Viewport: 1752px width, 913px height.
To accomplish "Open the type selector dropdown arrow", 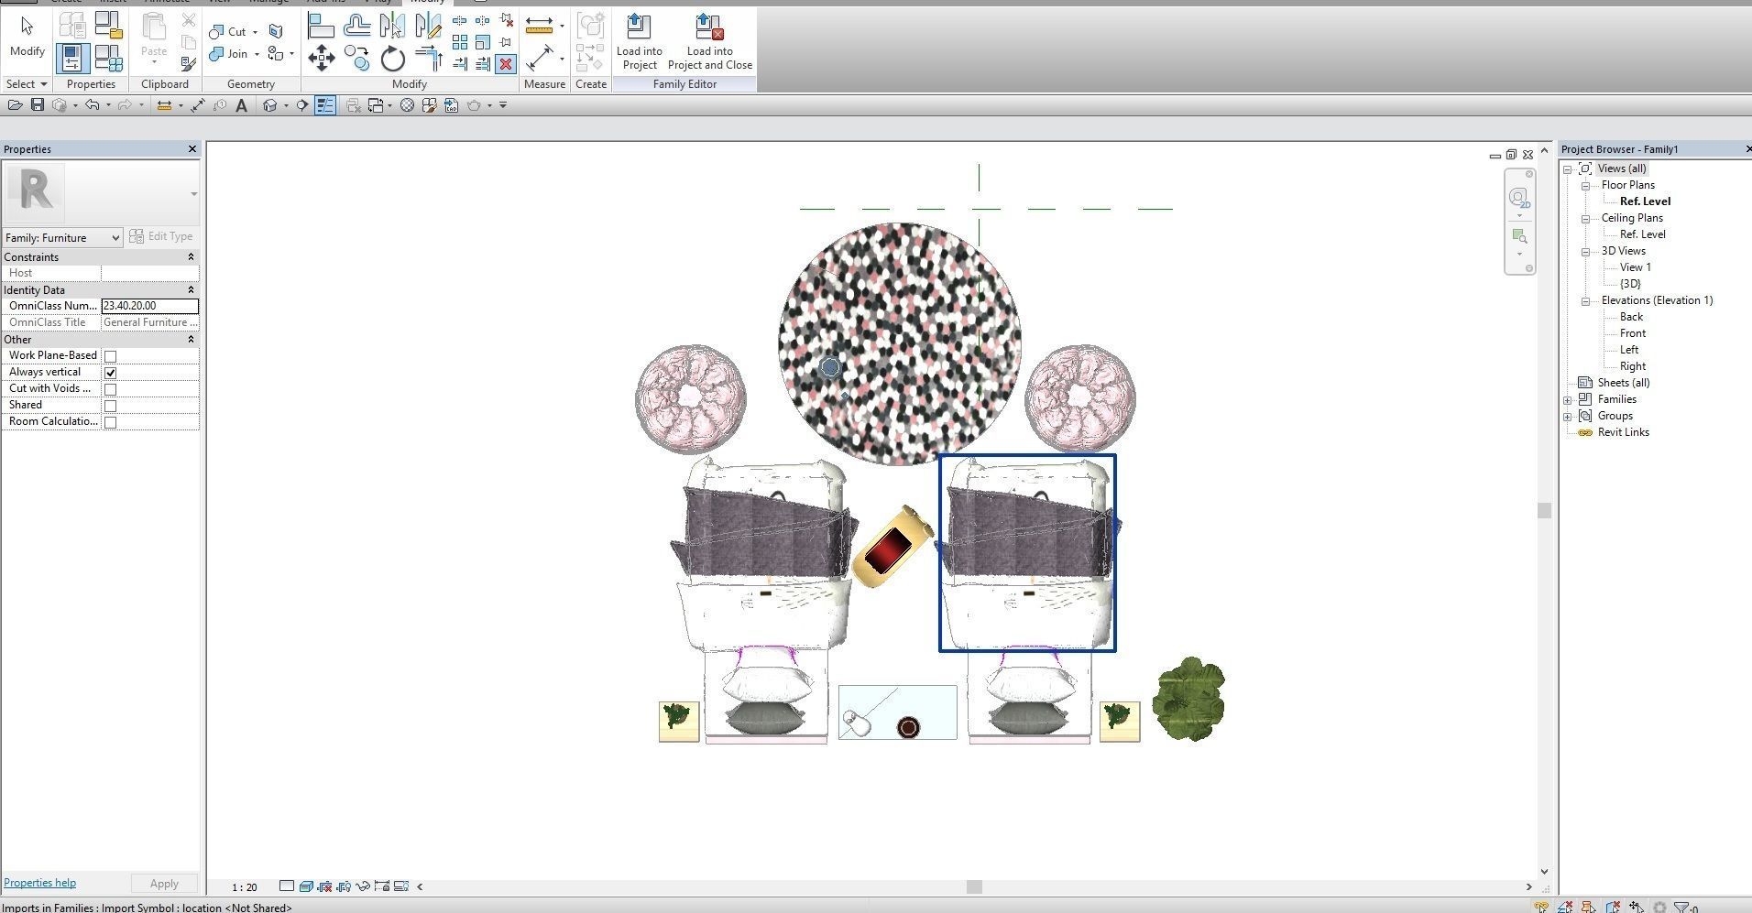I will (193, 194).
